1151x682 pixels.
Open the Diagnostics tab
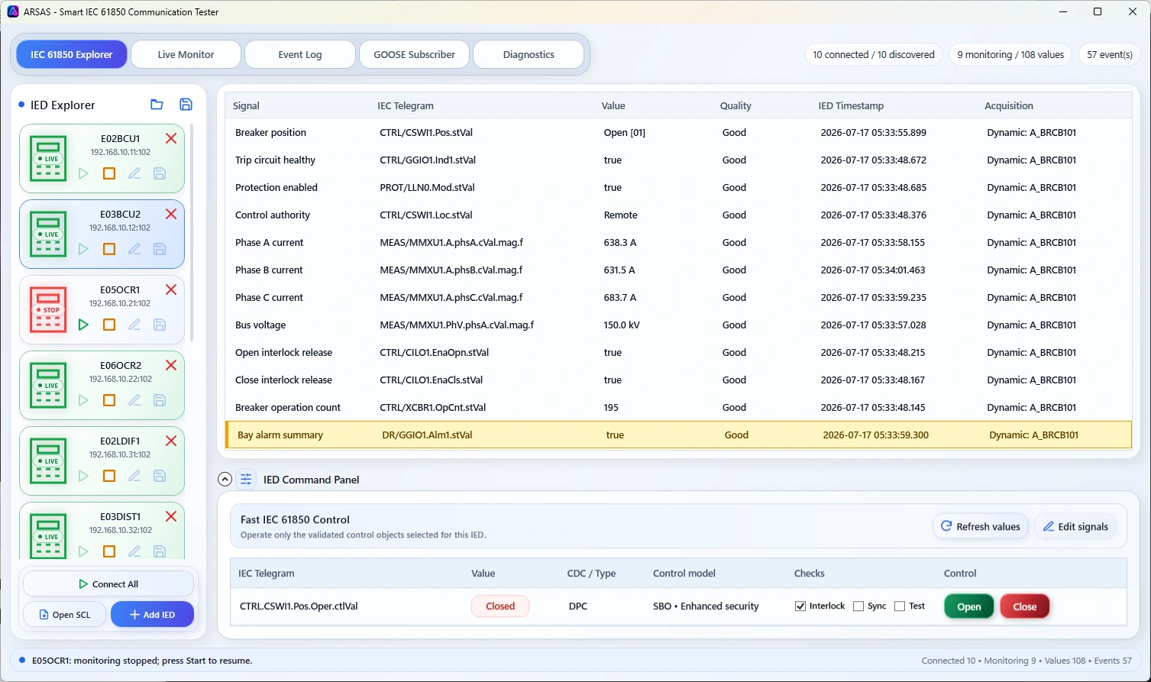point(529,54)
